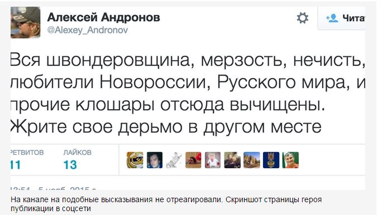Screen dimensions: 378x215
Task: Open the blue trident emblem liker avatar
Action: [271, 160]
